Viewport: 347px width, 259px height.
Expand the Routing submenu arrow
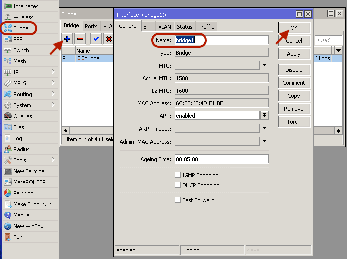click(53, 93)
